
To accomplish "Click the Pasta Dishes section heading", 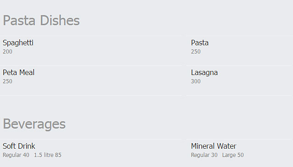I will point(41,20).
